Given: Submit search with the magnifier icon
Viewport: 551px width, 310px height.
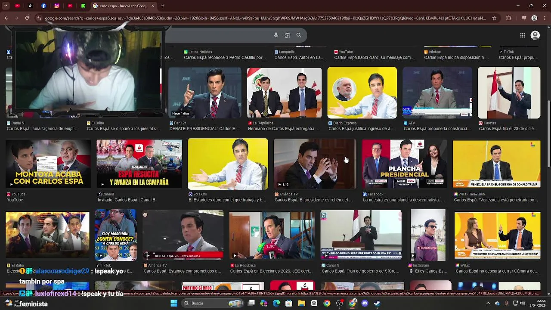Looking at the screenshot, I should pos(299,35).
